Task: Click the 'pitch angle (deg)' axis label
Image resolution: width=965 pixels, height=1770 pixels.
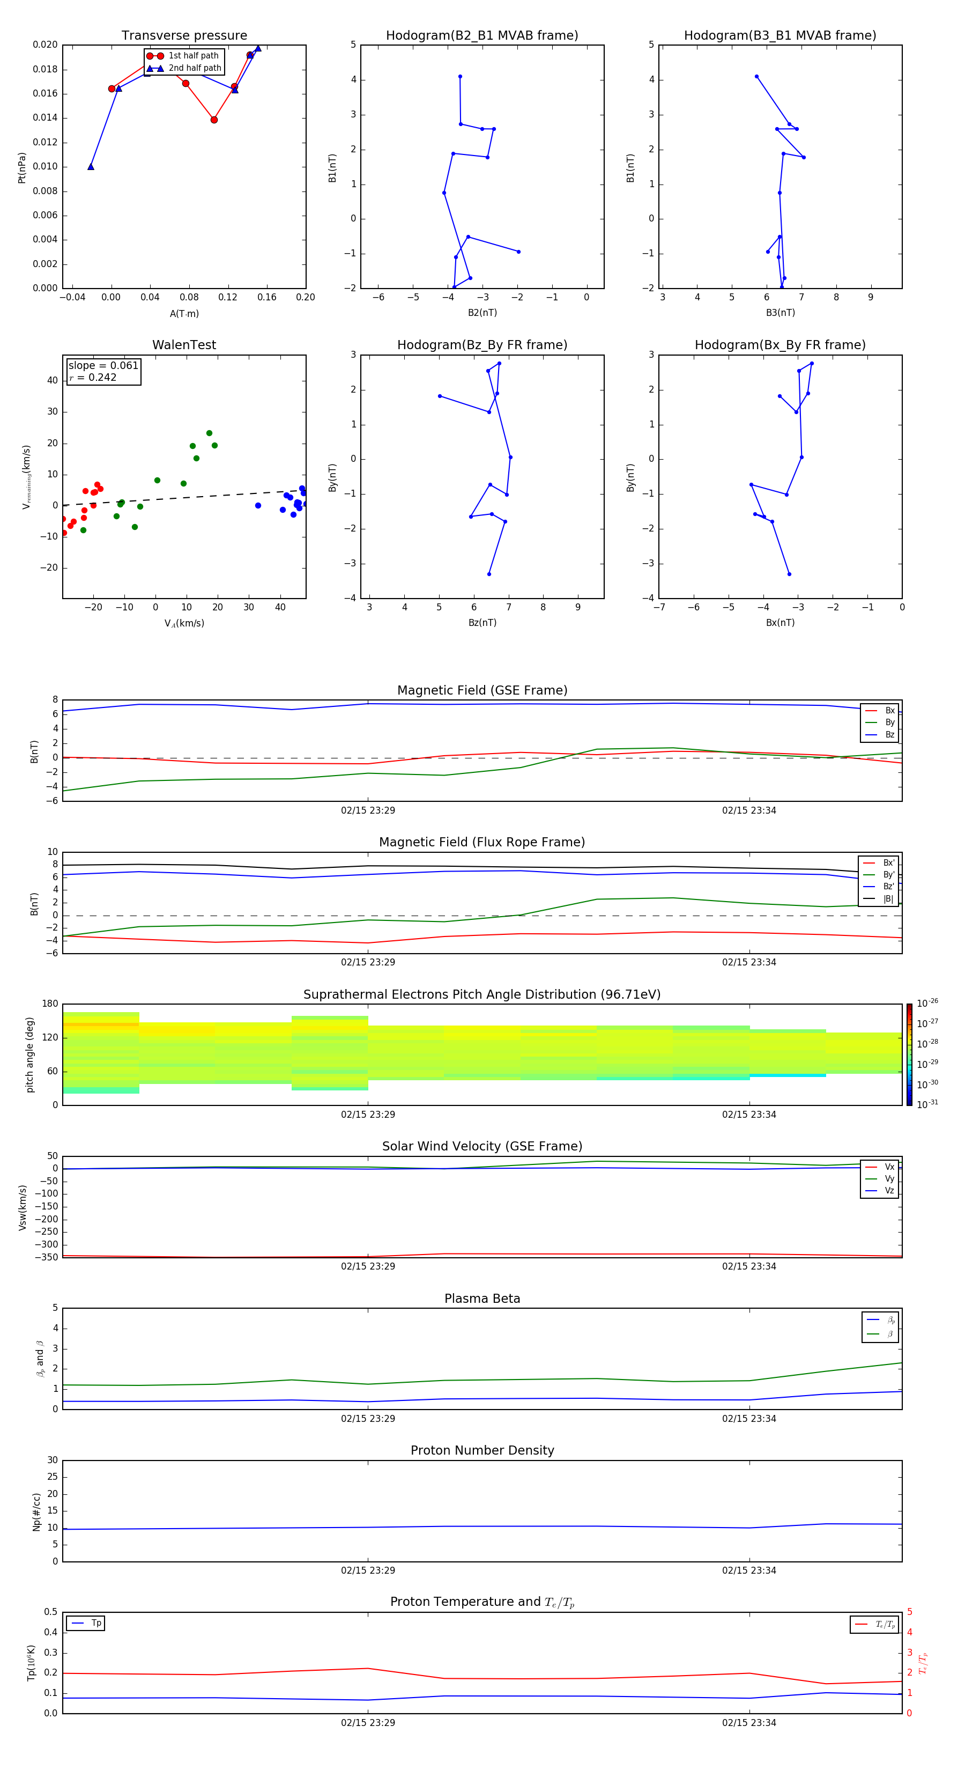Action: [30, 1054]
